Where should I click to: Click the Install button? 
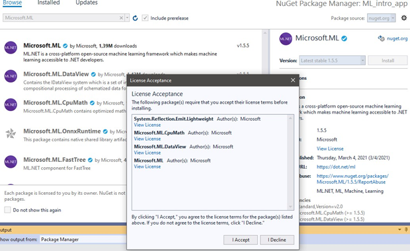388,60
